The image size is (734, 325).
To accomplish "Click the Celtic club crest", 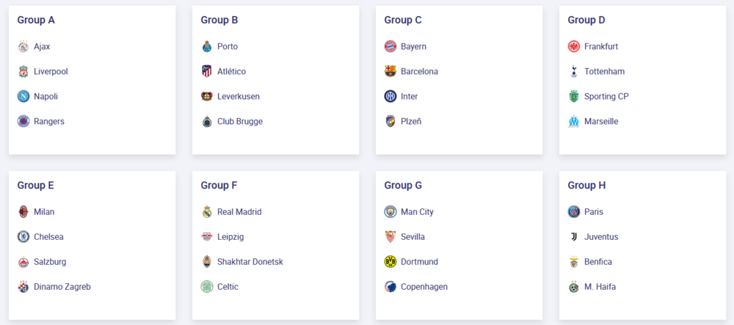I will click(207, 287).
